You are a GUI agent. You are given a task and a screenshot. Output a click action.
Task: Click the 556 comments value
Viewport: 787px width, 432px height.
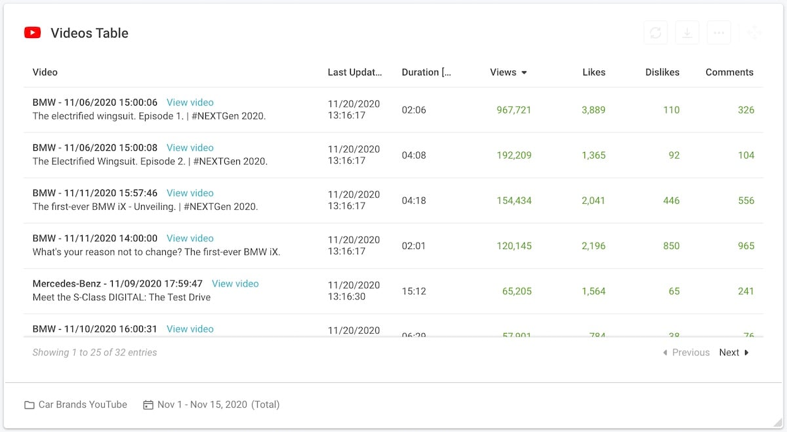746,200
